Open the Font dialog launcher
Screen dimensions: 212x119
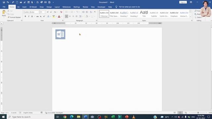pyautogui.click(x=63, y=20)
